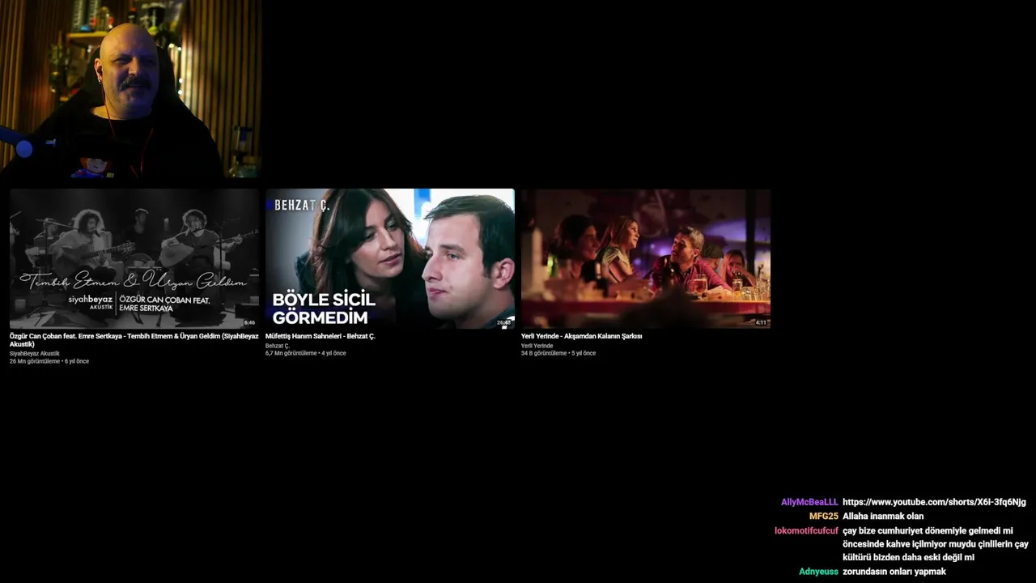The width and height of the screenshot is (1036, 583).
Task: Click the '6,7 Mn görüntüleme • 4 yıl önce' text
Action: point(305,353)
